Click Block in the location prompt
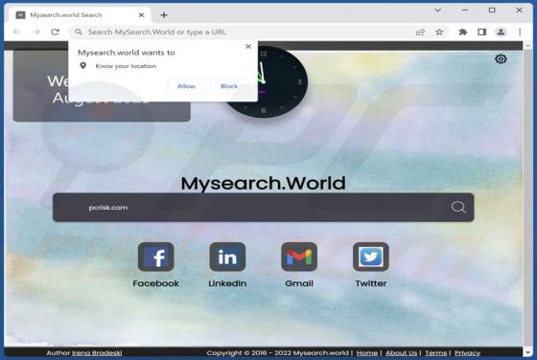The image size is (537, 360). pos(229,86)
